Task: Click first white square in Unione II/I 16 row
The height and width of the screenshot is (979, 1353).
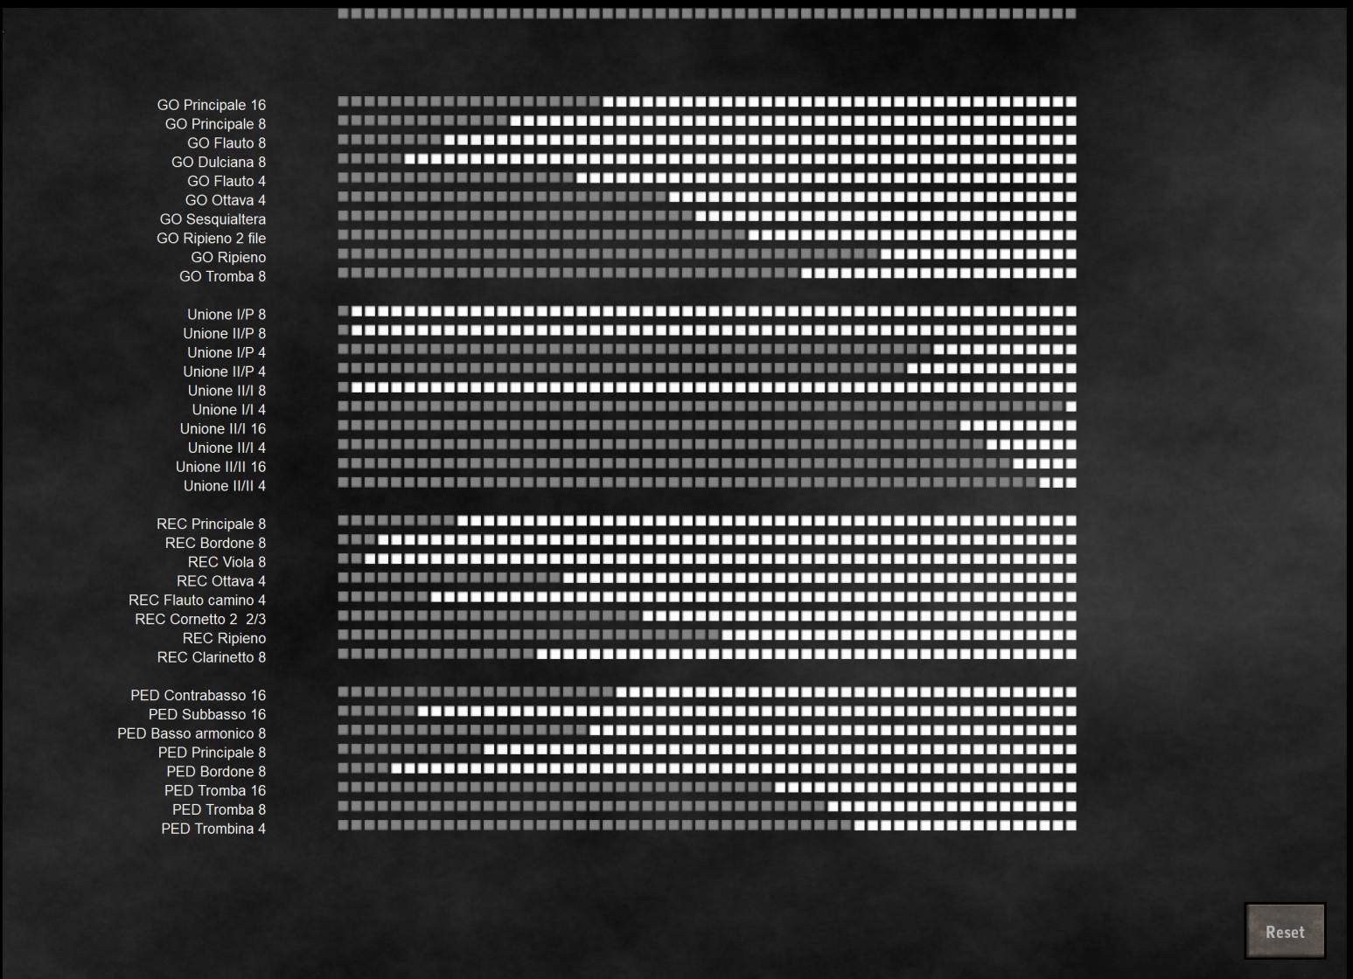Action: pyautogui.click(x=966, y=426)
